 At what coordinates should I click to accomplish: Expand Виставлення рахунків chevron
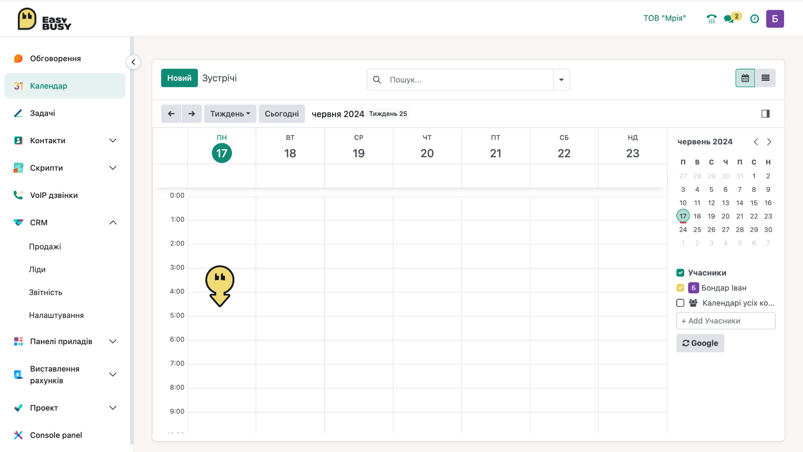point(113,375)
